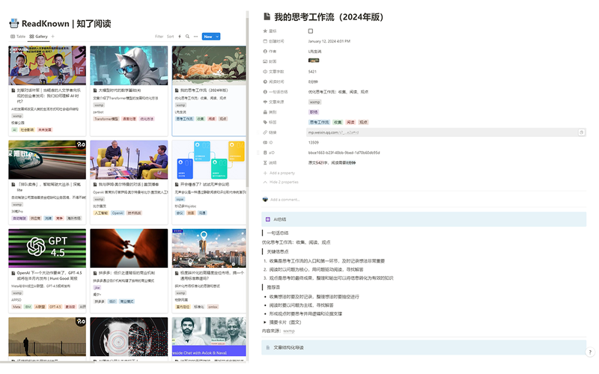Switch to the Table view tab

click(18, 37)
